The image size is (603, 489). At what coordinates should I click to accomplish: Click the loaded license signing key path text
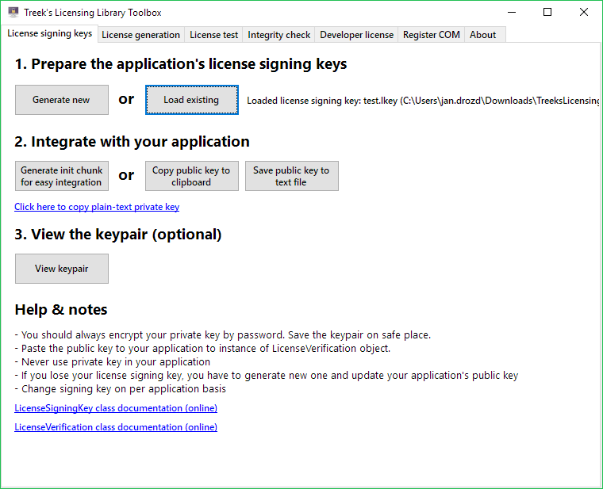coord(423,101)
